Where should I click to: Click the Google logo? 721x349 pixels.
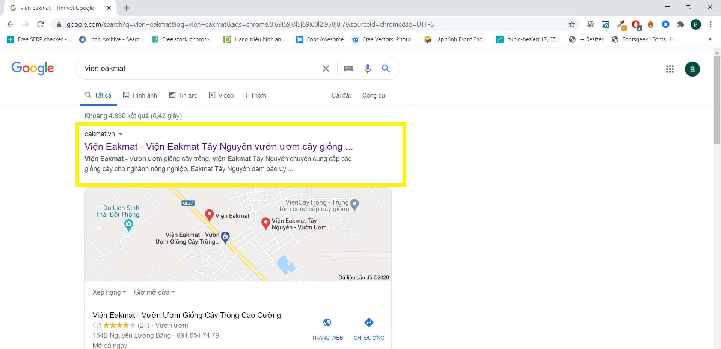tap(33, 68)
